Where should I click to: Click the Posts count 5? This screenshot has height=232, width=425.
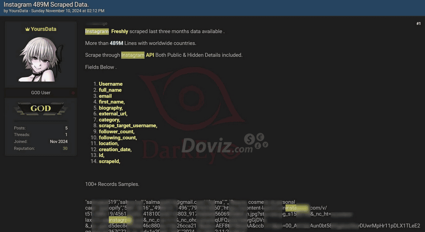tap(66, 128)
